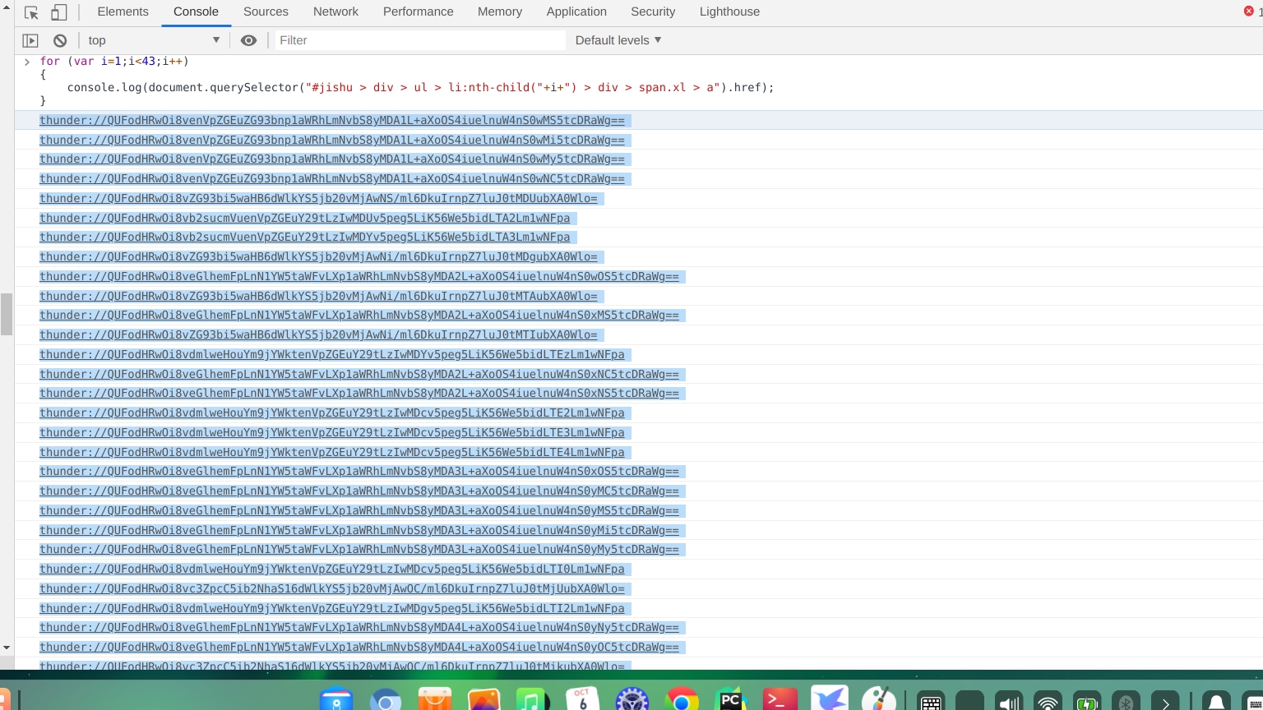Click the scroll-down arrow of the left scrollbar
This screenshot has width=1263, height=710.
pos(7,648)
